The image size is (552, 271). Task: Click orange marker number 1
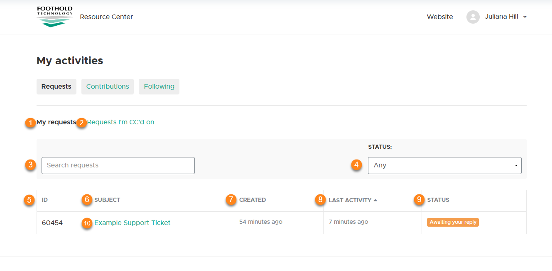click(30, 123)
